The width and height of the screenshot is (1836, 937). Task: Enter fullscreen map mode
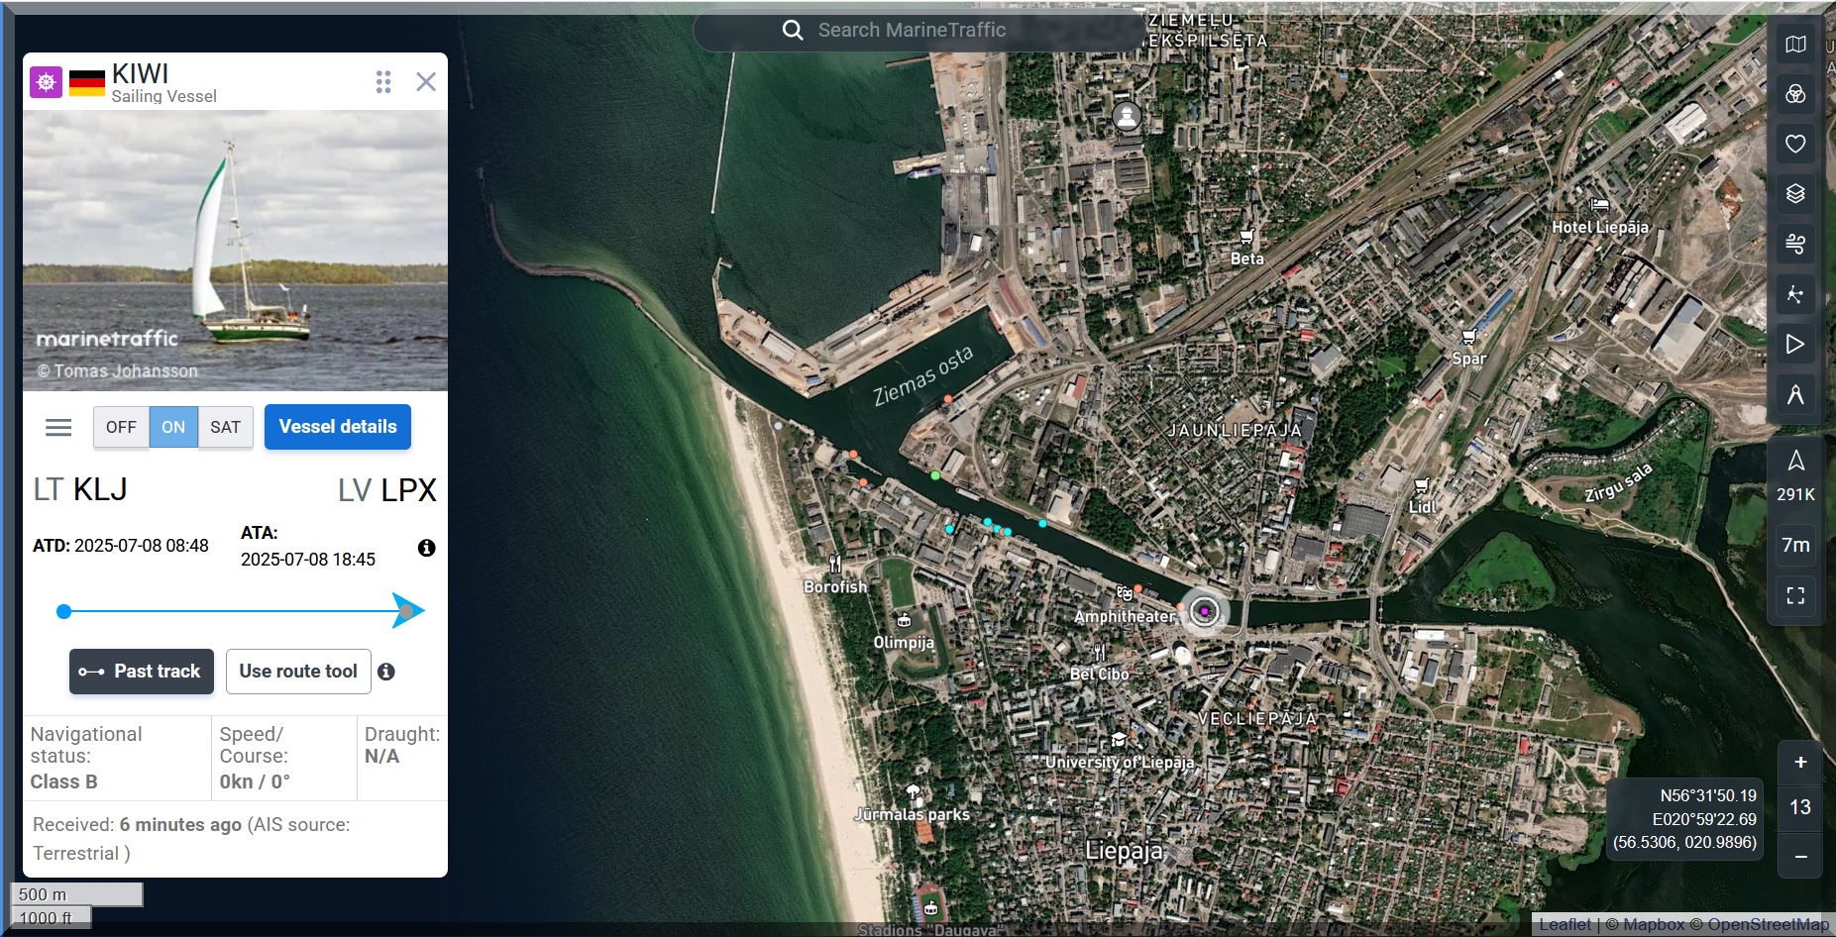pos(1794,595)
